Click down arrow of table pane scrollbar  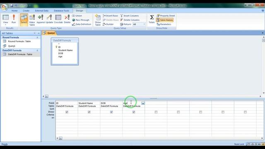(263, 93)
